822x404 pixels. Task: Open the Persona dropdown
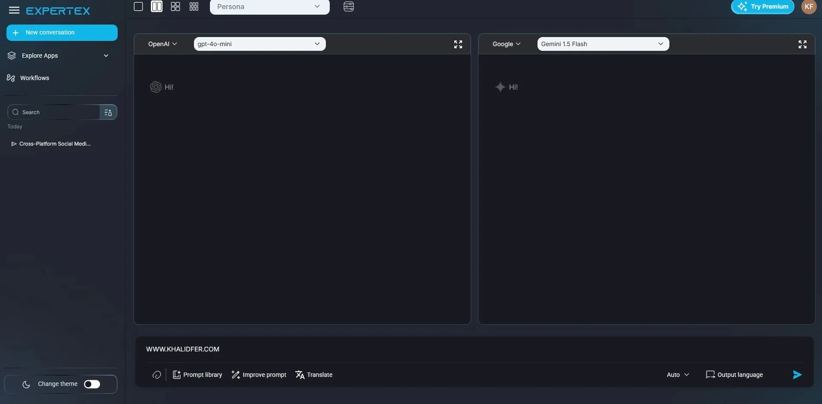coord(269,6)
